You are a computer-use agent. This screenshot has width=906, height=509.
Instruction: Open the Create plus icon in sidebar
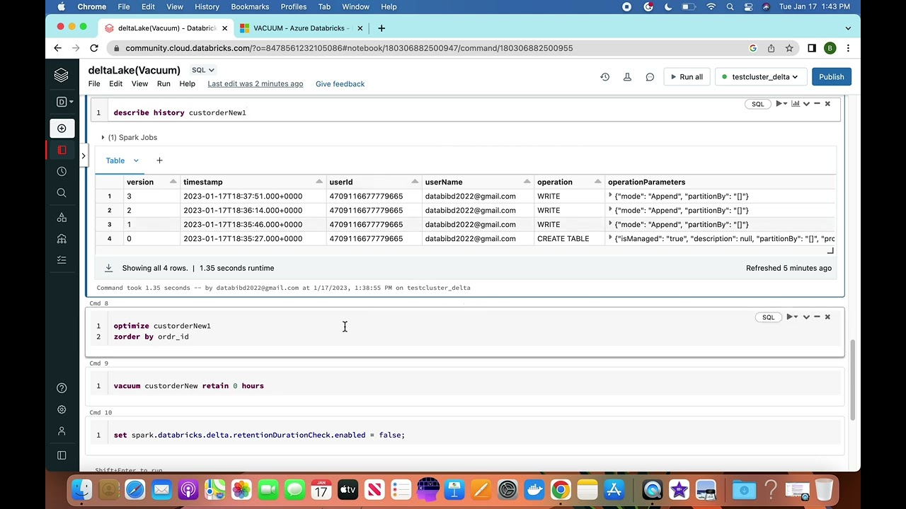(62, 129)
